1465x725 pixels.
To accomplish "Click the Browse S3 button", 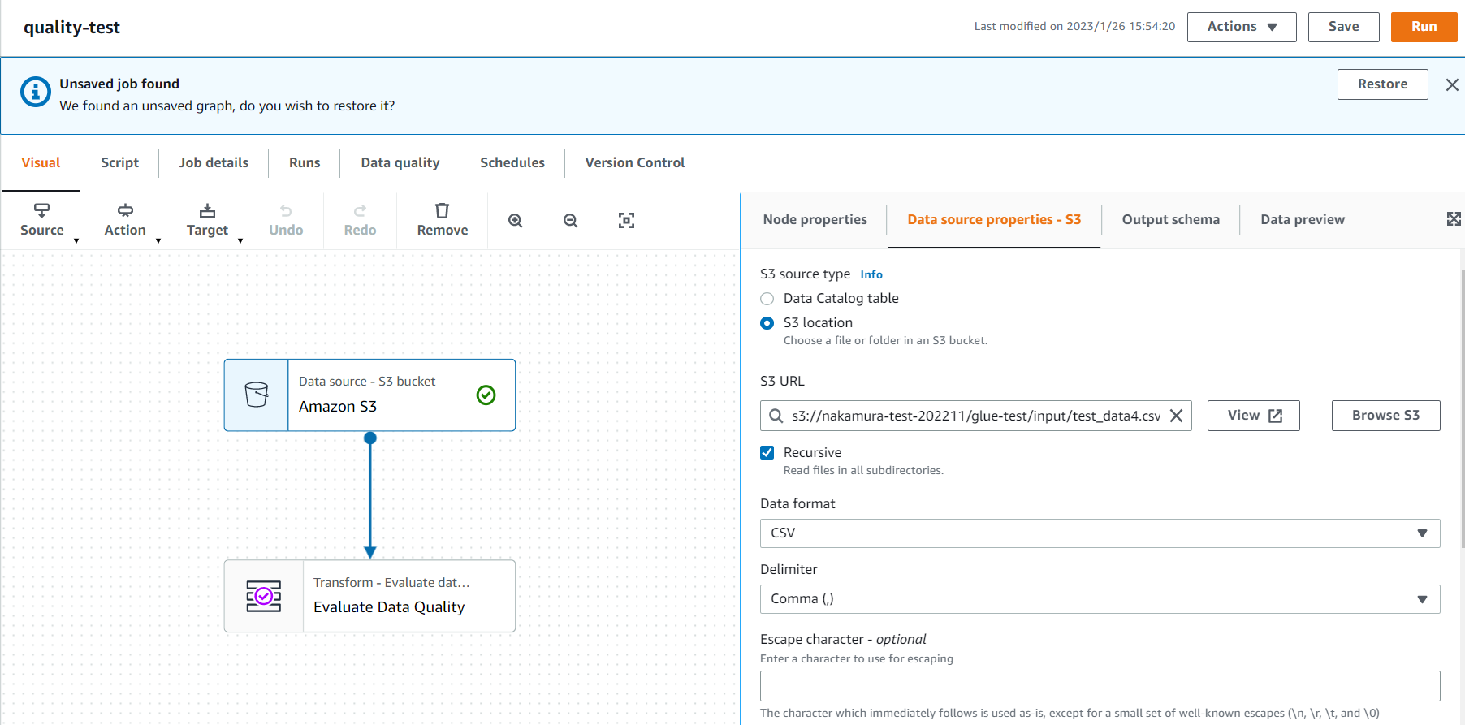I will click(1385, 416).
